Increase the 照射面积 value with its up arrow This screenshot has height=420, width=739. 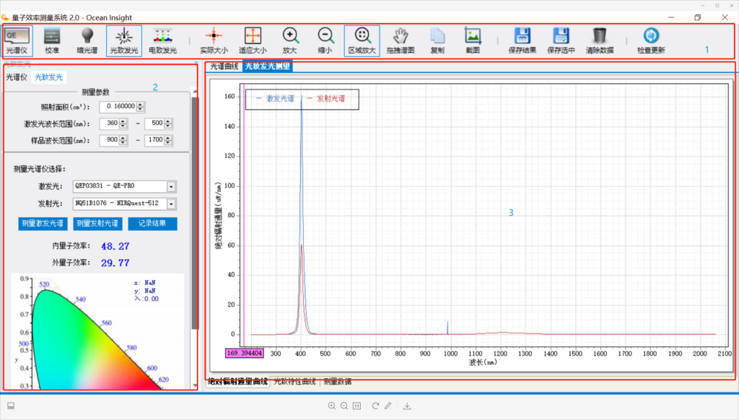(x=141, y=104)
